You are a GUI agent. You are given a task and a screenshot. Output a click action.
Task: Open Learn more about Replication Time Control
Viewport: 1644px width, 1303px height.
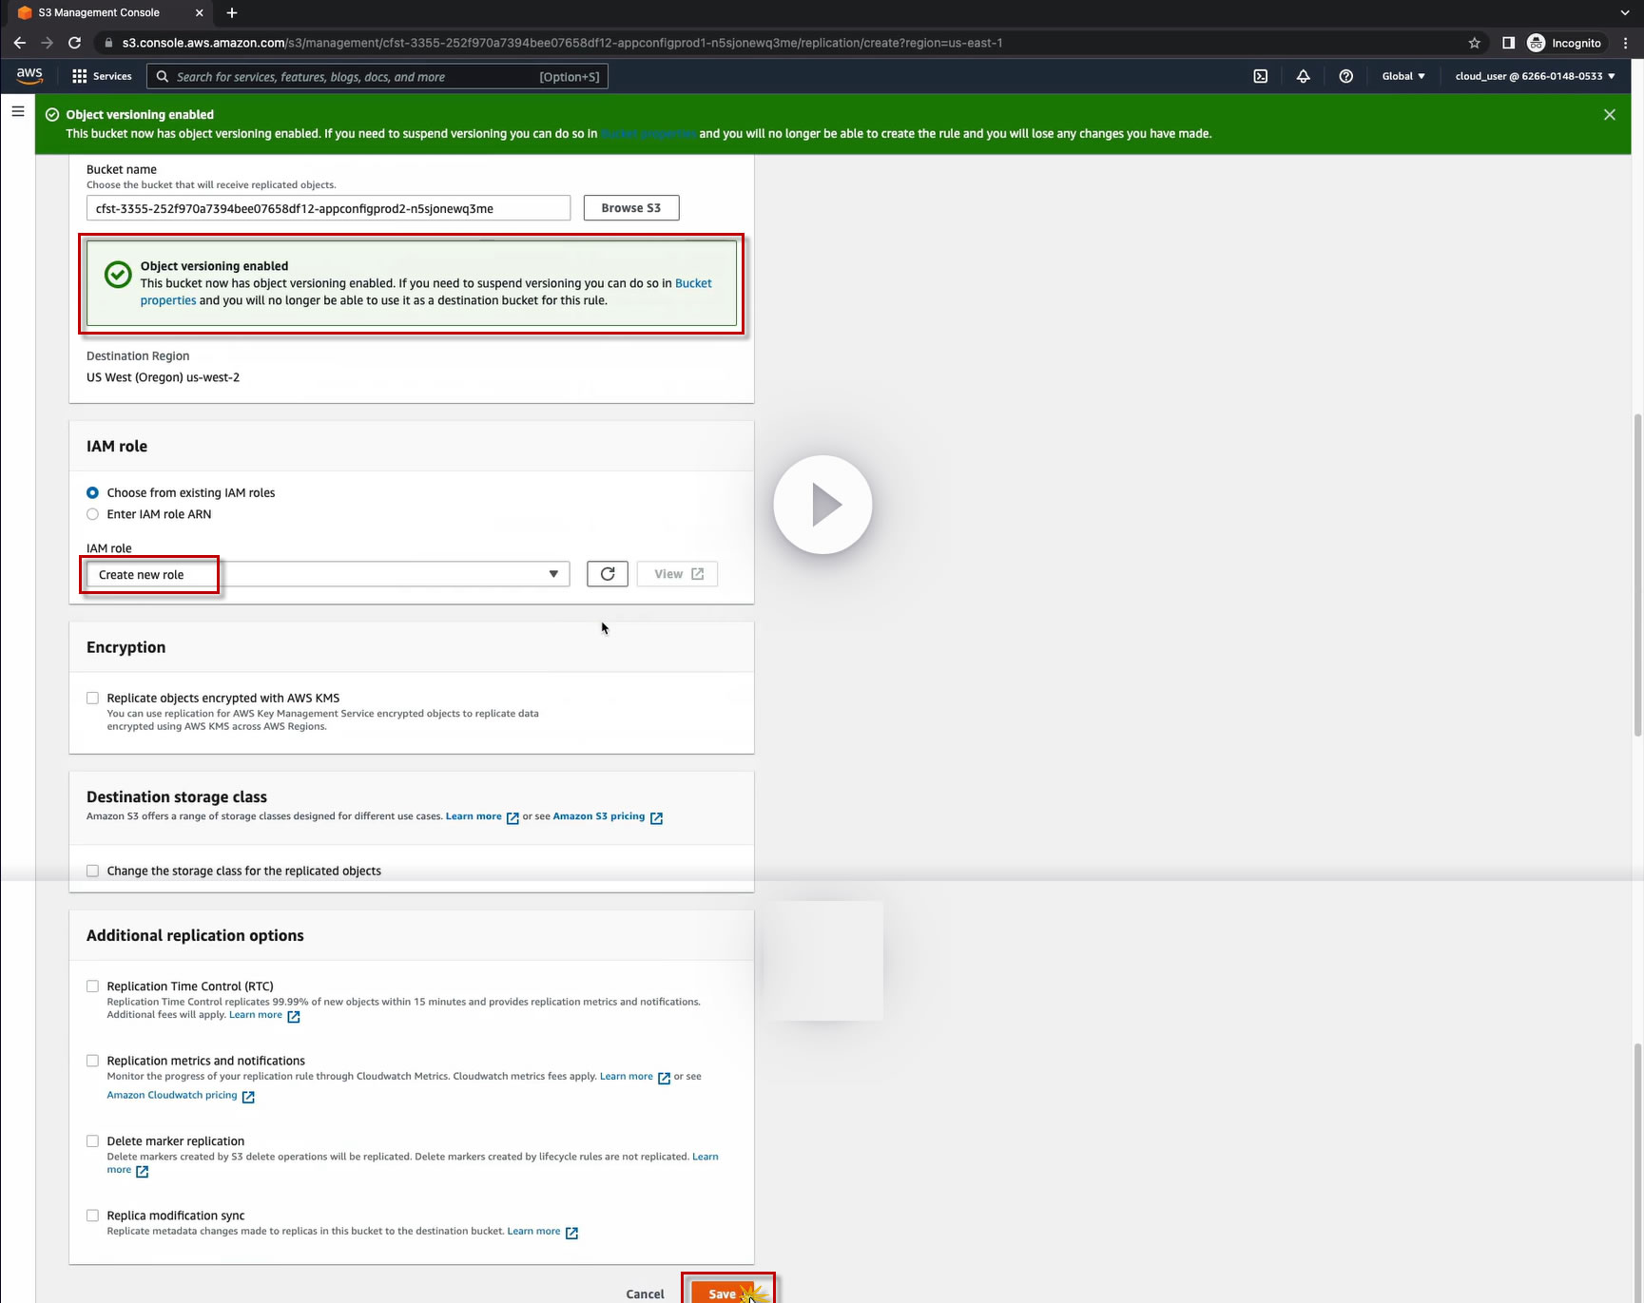pyautogui.click(x=264, y=1015)
